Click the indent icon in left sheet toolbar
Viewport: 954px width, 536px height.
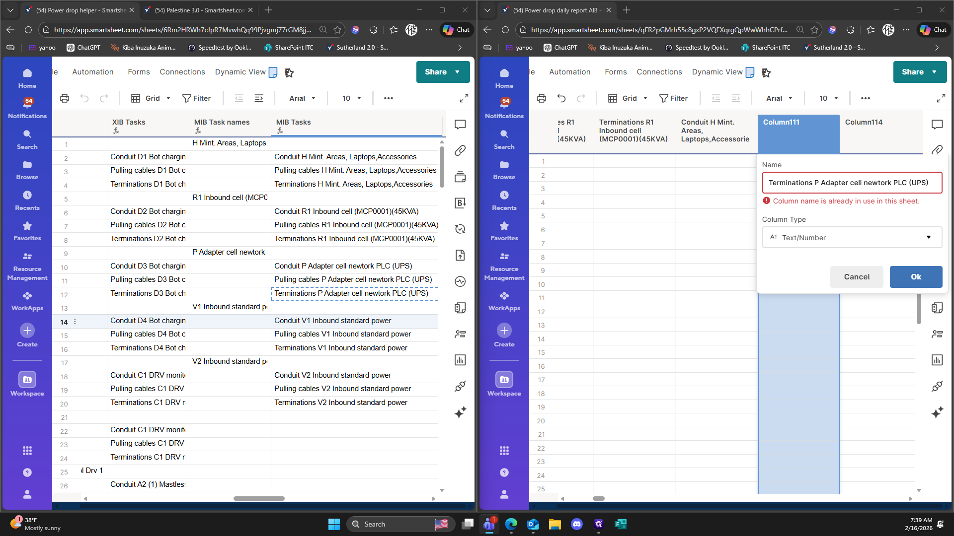tap(259, 98)
